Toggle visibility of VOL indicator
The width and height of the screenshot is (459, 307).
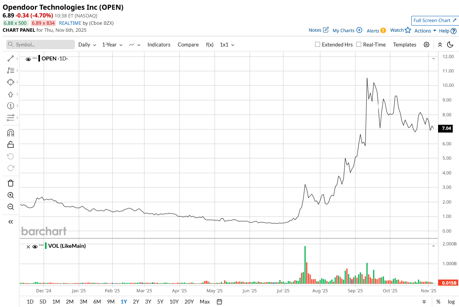(x=35, y=247)
